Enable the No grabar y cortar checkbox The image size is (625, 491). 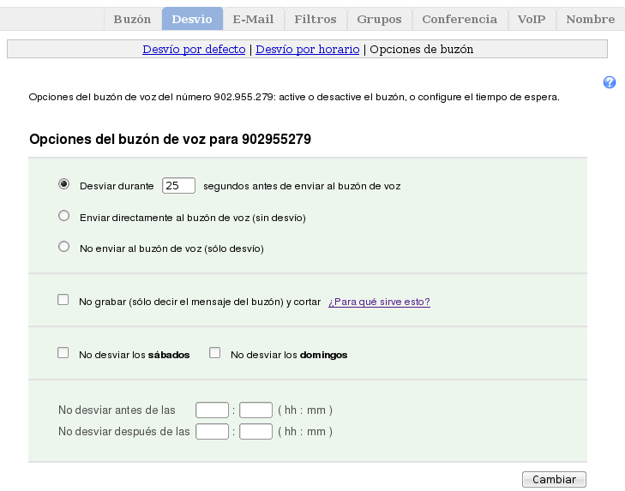63,300
